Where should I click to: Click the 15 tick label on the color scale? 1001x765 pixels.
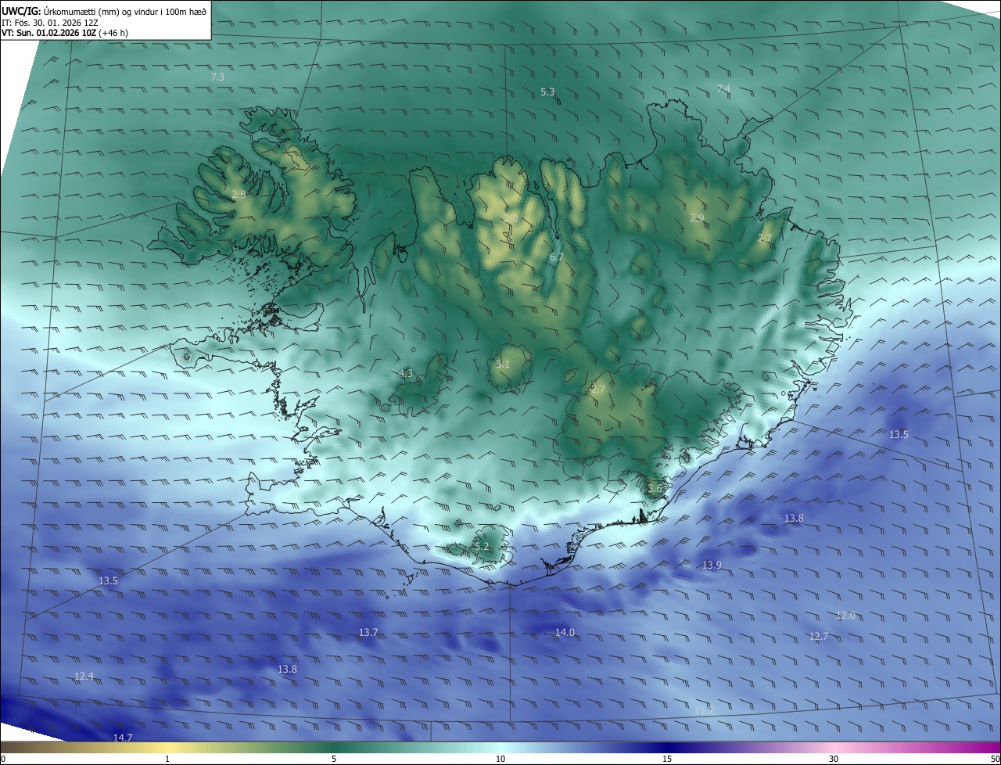[x=667, y=759]
